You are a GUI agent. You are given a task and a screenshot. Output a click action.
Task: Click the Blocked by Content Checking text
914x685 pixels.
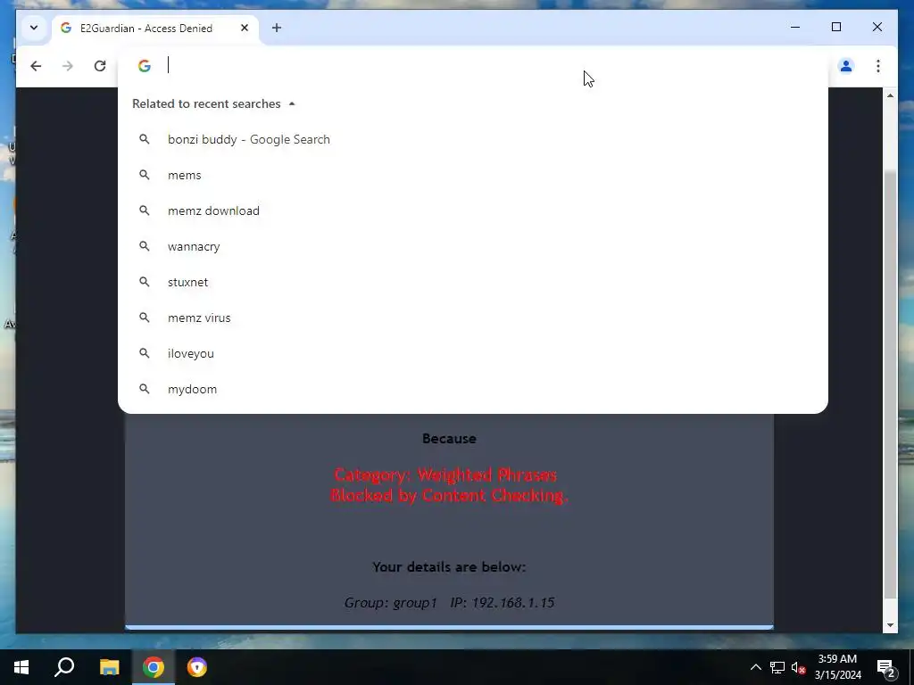point(449,495)
